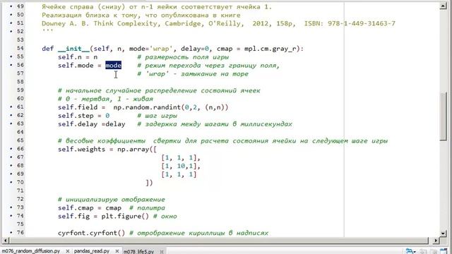Click the vertical scrollbar up arrow
The height and width of the screenshot is (254, 452).
[x=444, y=6]
